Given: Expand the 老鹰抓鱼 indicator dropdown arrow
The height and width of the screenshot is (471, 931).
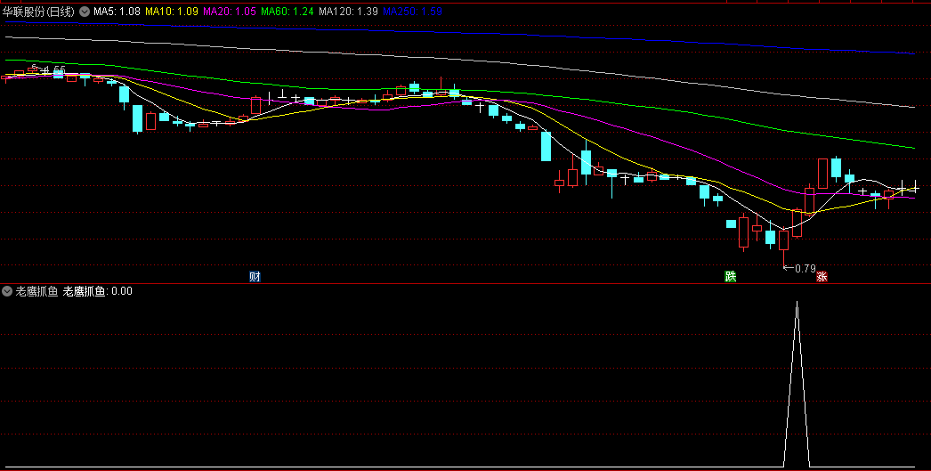Looking at the screenshot, I should point(7,291).
